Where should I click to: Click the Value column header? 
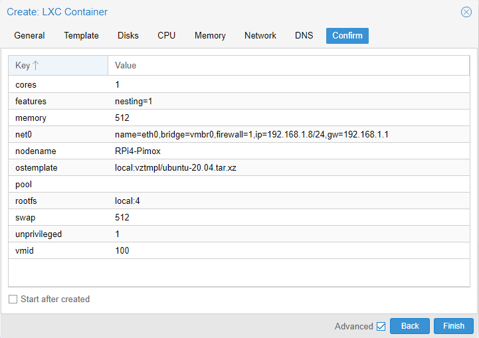pos(289,65)
